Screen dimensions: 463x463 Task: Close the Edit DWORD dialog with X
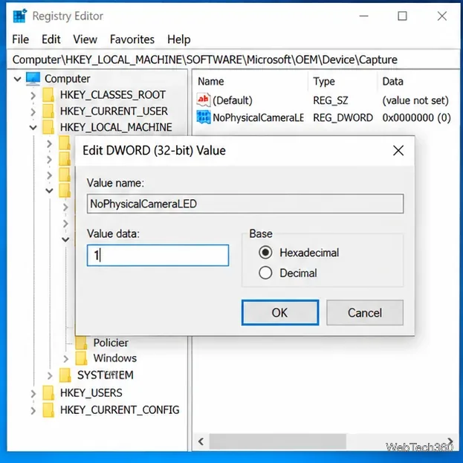(x=398, y=151)
